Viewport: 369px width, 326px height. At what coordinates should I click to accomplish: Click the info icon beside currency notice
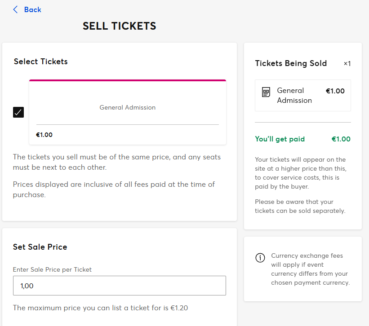260,258
